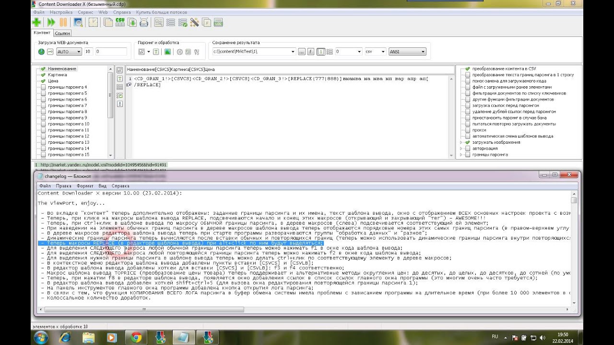Click the green picture icon in Парсинг group
The image size is (614, 345).
167,51
